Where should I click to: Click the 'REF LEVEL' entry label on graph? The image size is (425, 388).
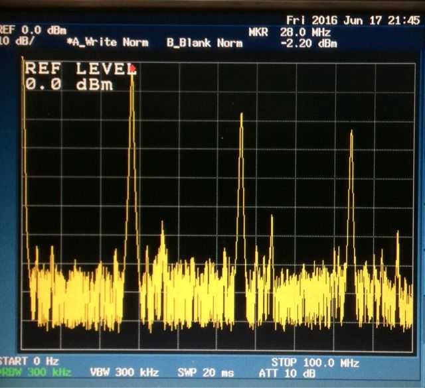point(80,68)
